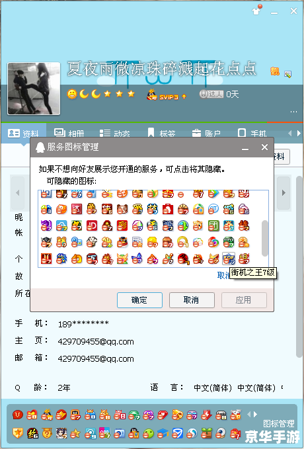Click the blue graduation cap icon
The height and width of the screenshot is (449, 304).
point(163,433)
